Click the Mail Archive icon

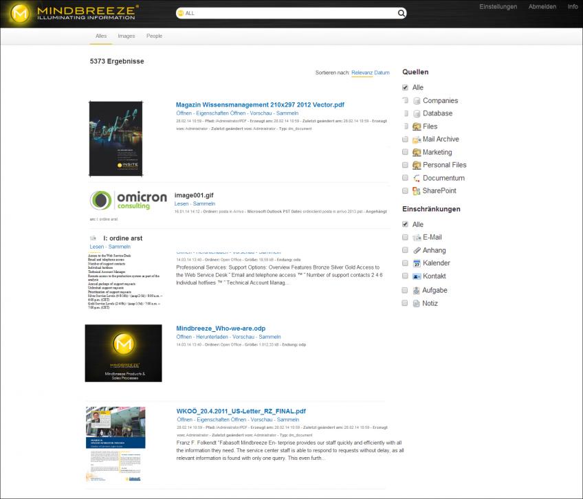click(417, 139)
